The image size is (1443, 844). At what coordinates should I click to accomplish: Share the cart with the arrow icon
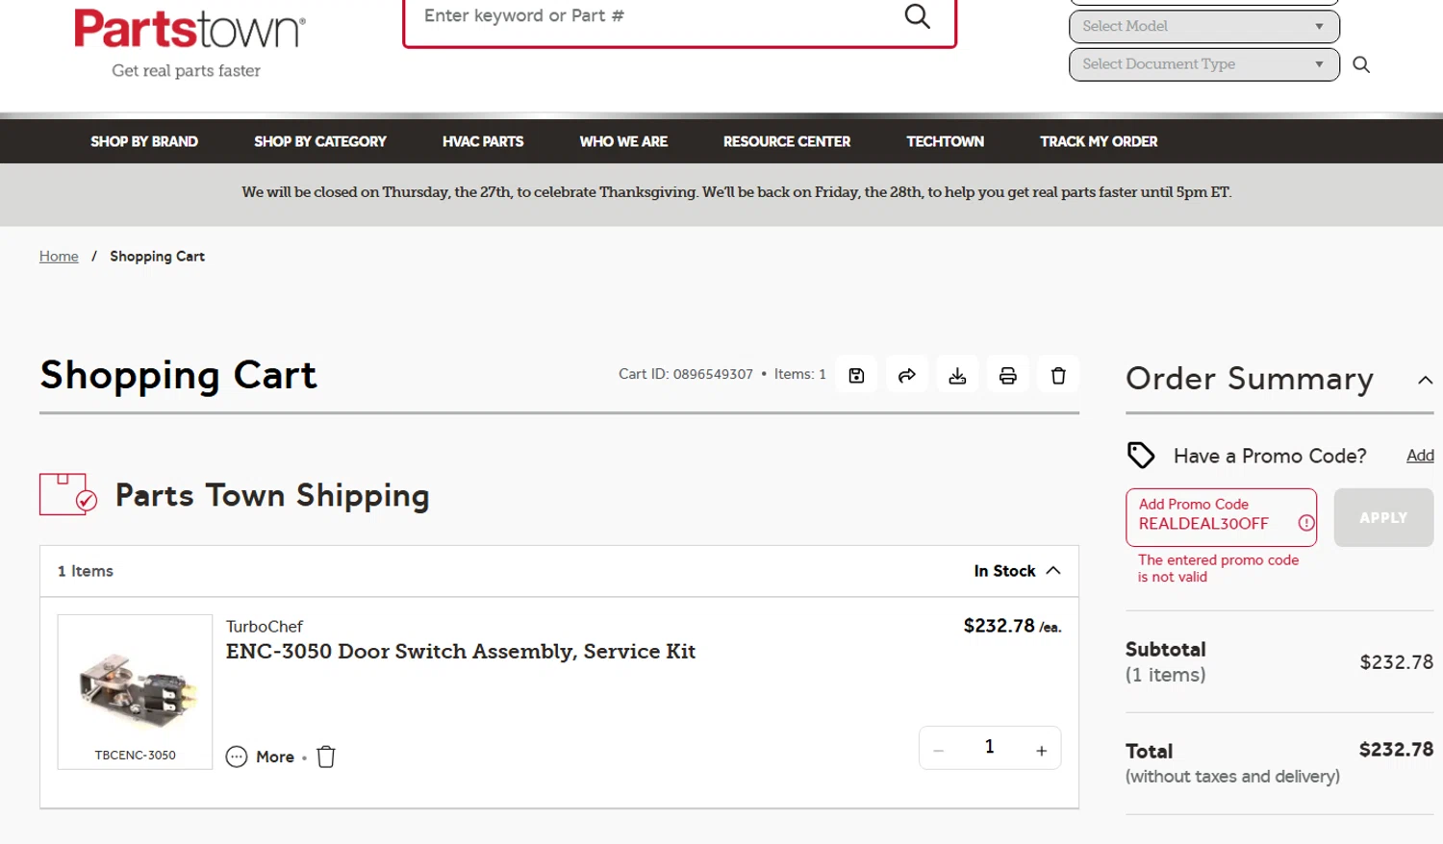(x=907, y=375)
